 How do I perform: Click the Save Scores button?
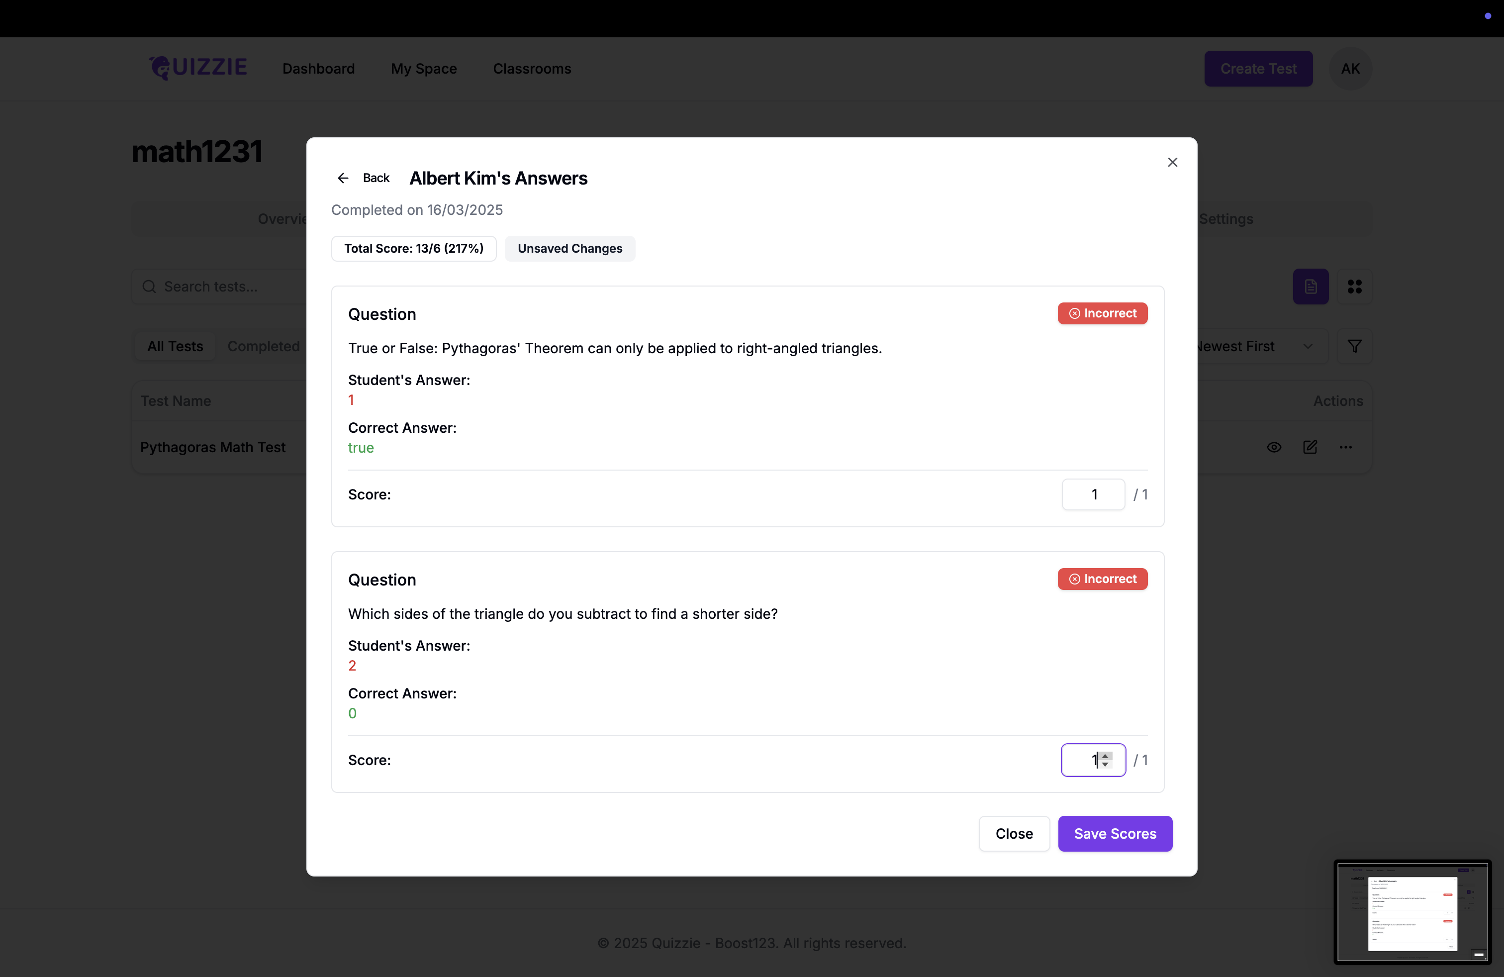click(1115, 834)
